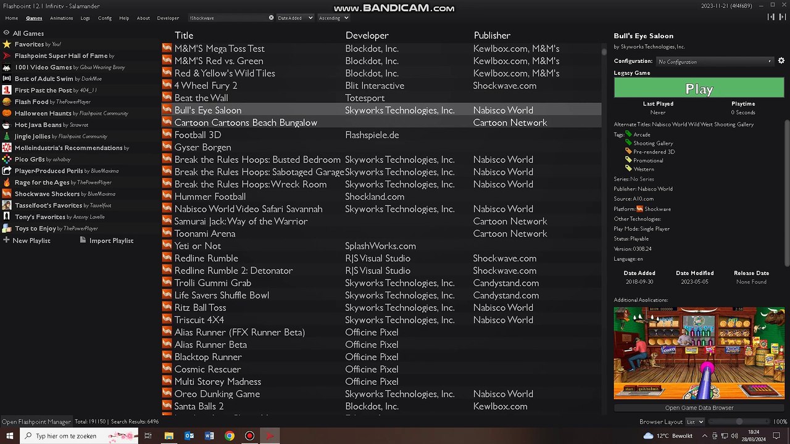Collapse the left sidebar with the arrow icon

point(770,17)
